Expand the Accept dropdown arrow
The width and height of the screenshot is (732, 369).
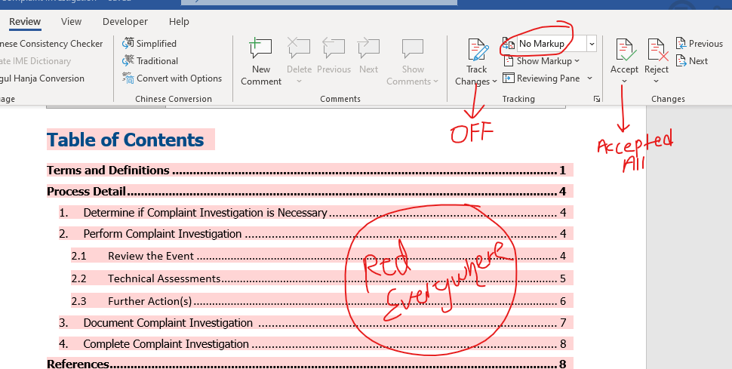point(624,81)
